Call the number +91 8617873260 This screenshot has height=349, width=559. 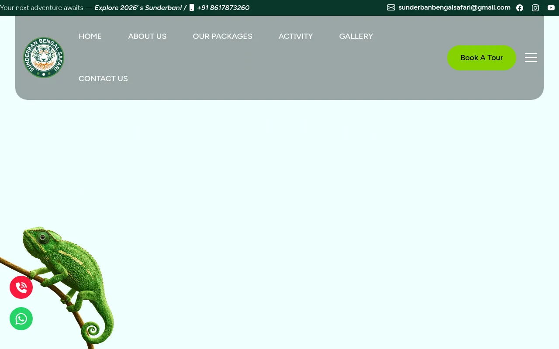(x=223, y=8)
